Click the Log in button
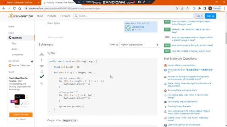Viewport: 227px width, 127px height. [x=199, y=16]
